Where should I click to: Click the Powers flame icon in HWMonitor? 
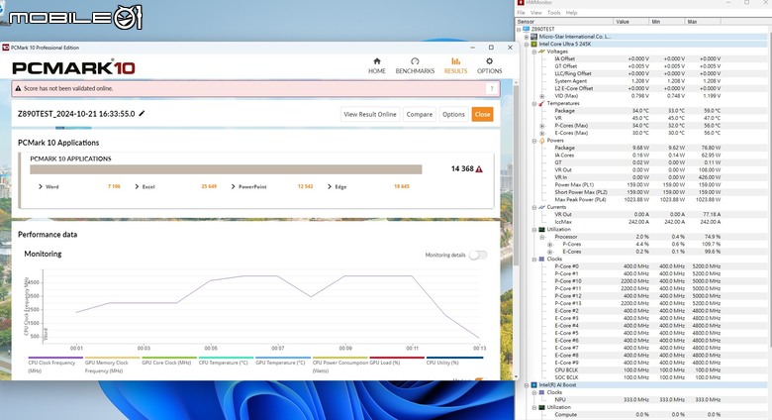[542, 141]
